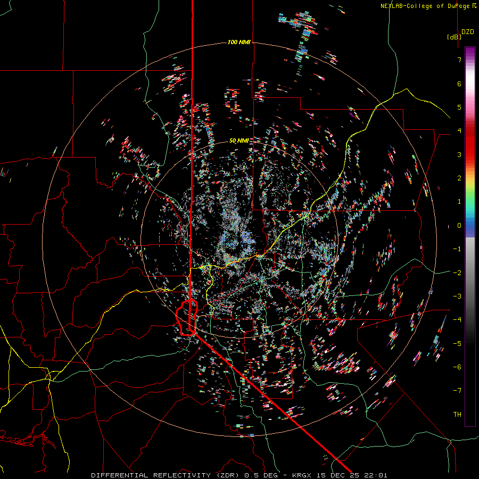Click the 5 value on the color scale
The height and width of the screenshot is (479, 479).
(x=459, y=107)
